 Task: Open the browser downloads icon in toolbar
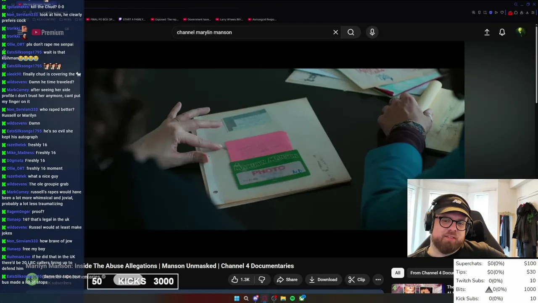click(527, 13)
